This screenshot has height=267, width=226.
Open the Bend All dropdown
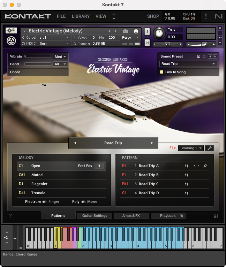tap(60, 64)
